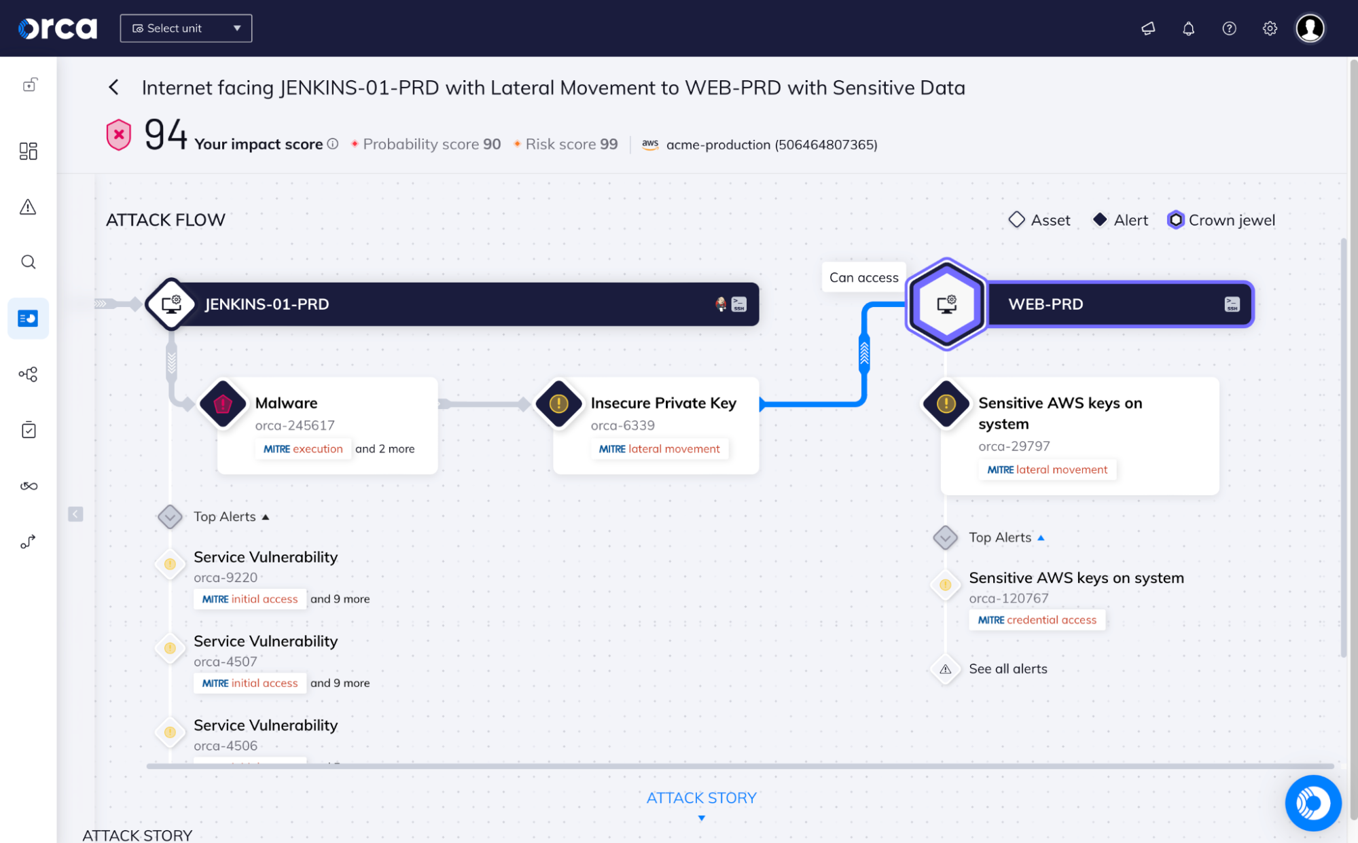
Task: Open the network graph view from the sidebar
Action: click(x=28, y=374)
